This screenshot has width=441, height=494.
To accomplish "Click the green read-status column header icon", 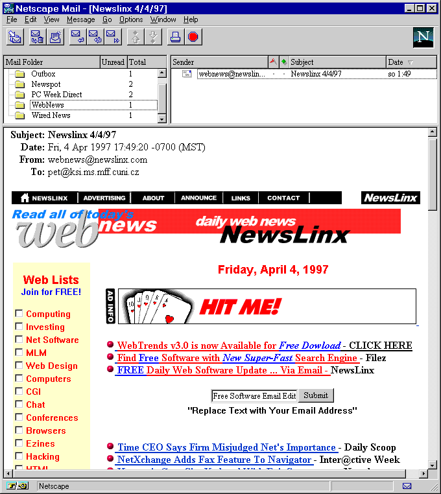I will pos(283,62).
